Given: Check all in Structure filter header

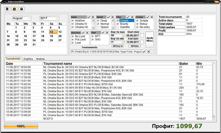Looking at the screenshot, I should click(83, 33).
